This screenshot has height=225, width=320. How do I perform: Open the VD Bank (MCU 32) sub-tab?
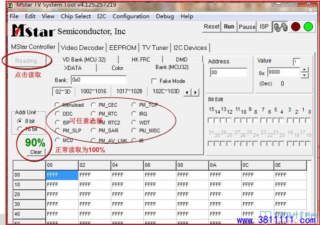[84, 60]
